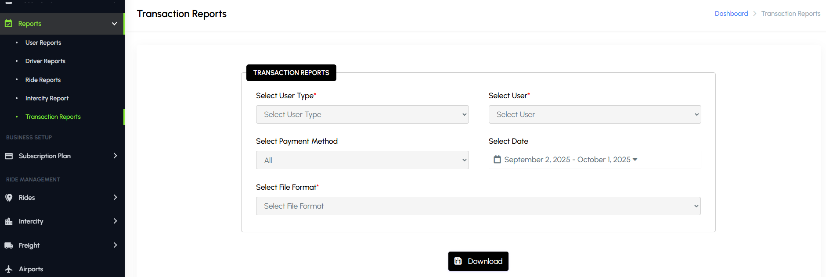Go to Intercity Report in the sidebar
The image size is (826, 277).
(47, 98)
